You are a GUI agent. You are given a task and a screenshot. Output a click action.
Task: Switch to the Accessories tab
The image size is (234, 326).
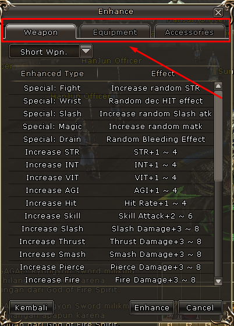tap(189, 32)
